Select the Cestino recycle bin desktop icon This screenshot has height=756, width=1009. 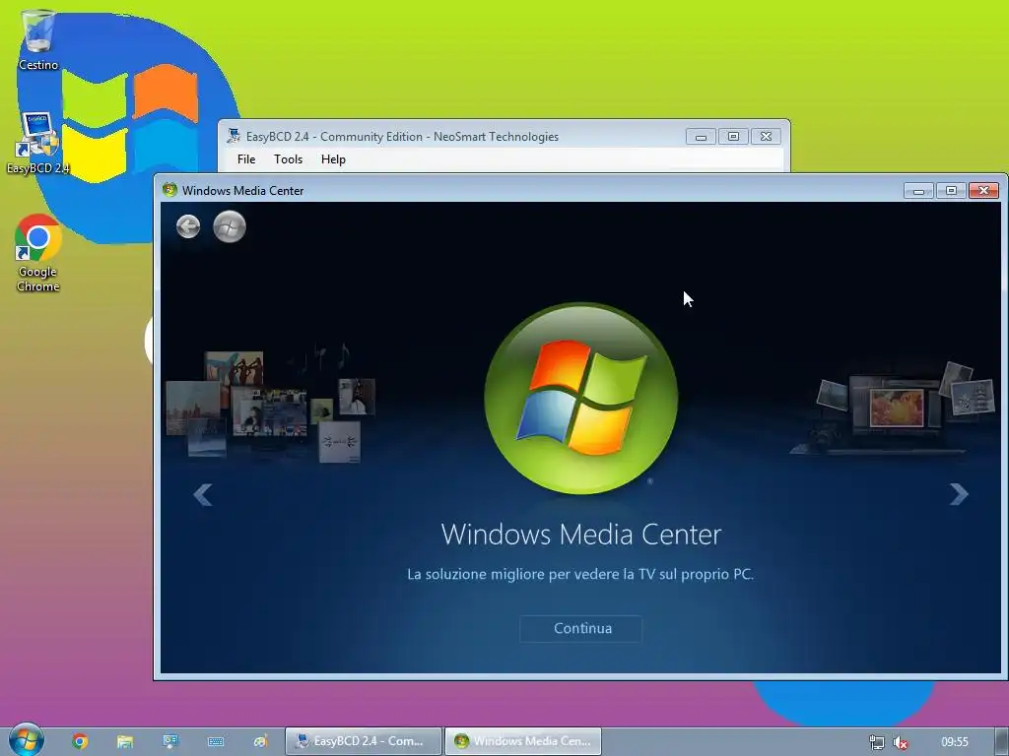pos(38,39)
